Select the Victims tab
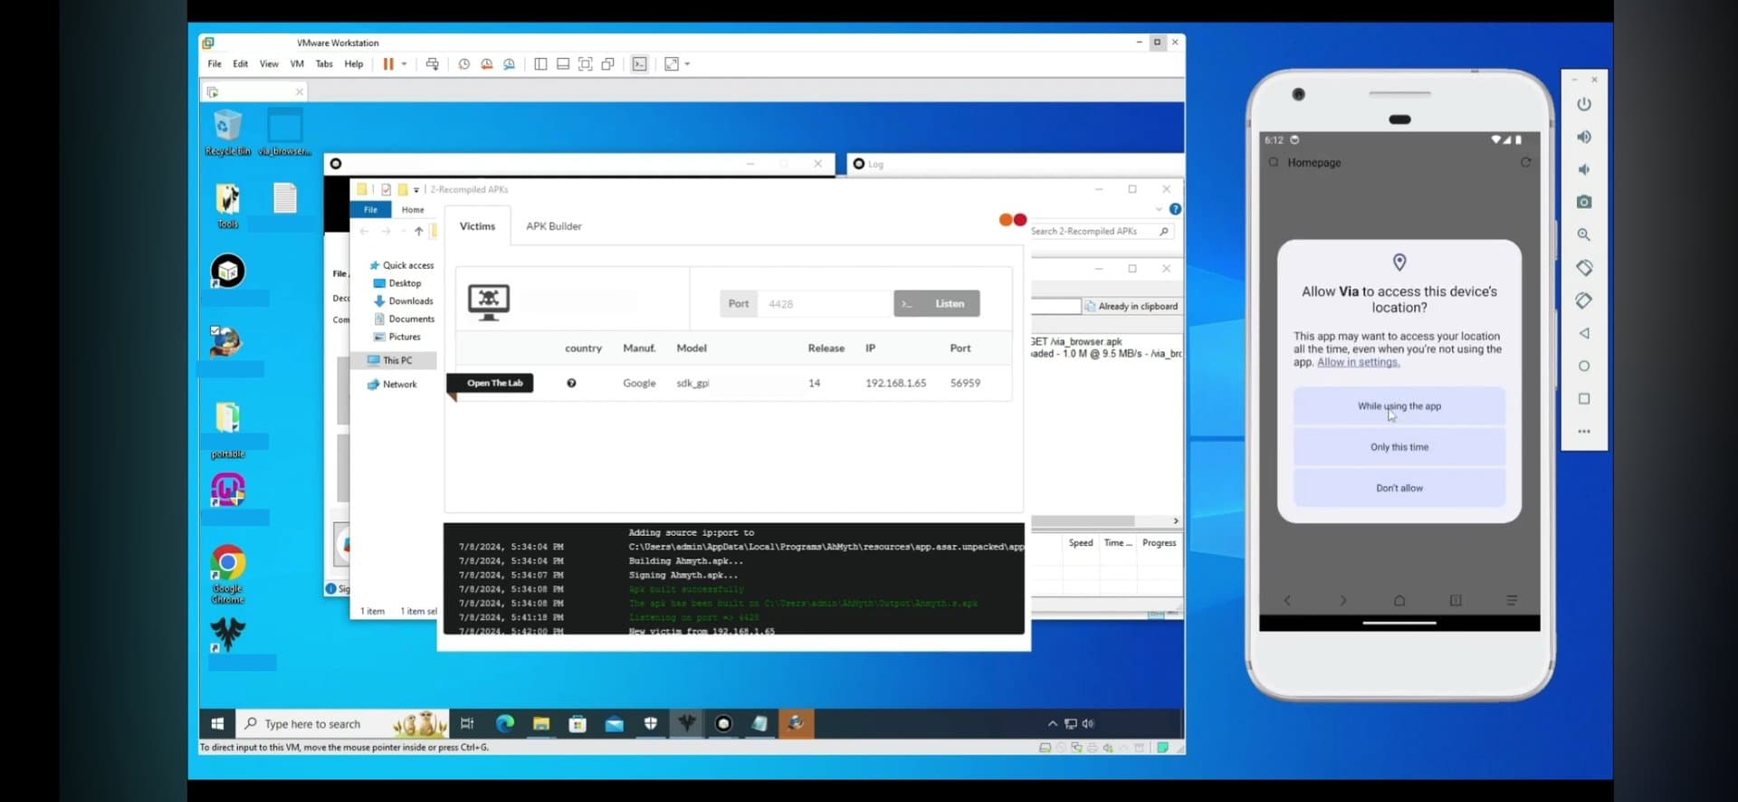1738x802 pixels. coord(477,226)
